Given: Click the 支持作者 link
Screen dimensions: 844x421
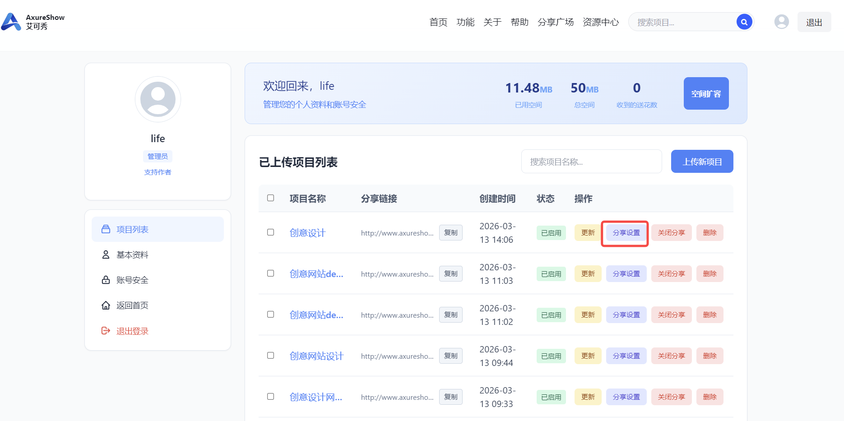Looking at the screenshot, I should (158, 172).
